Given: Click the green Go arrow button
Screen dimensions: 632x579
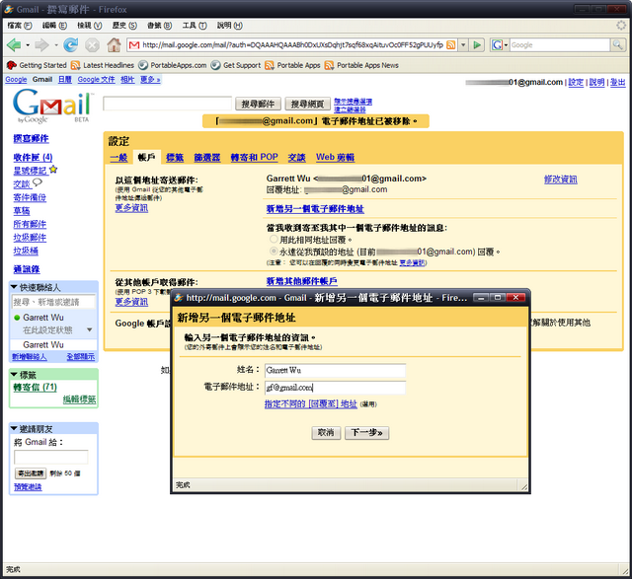Looking at the screenshot, I should pyautogui.click(x=477, y=45).
